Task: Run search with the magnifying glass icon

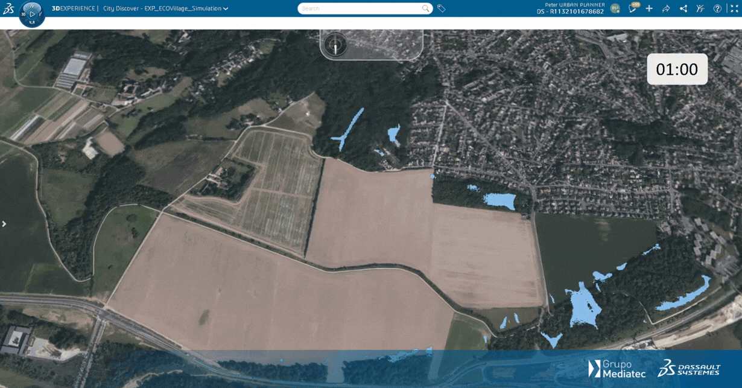Action: (426, 8)
